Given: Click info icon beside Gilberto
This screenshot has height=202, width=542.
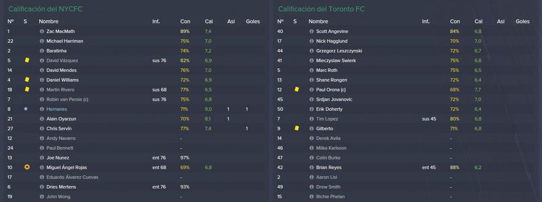Looking at the screenshot, I should [x=312, y=128].
